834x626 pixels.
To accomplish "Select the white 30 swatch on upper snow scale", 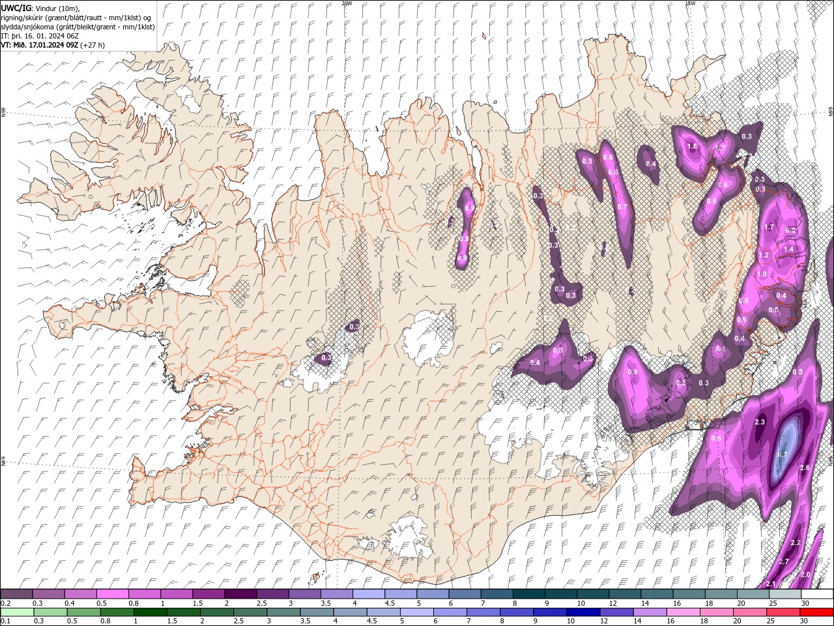I will pyautogui.click(x=816, y=594).
